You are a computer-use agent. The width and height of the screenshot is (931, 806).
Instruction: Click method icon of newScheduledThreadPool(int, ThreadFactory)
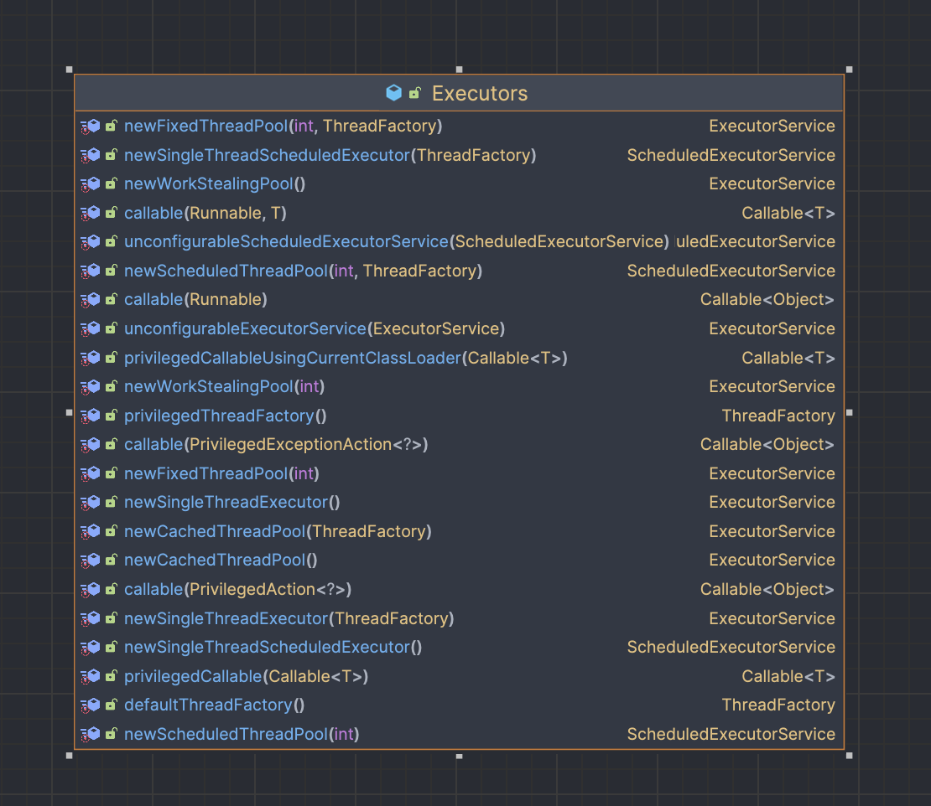tap(91, 271)
